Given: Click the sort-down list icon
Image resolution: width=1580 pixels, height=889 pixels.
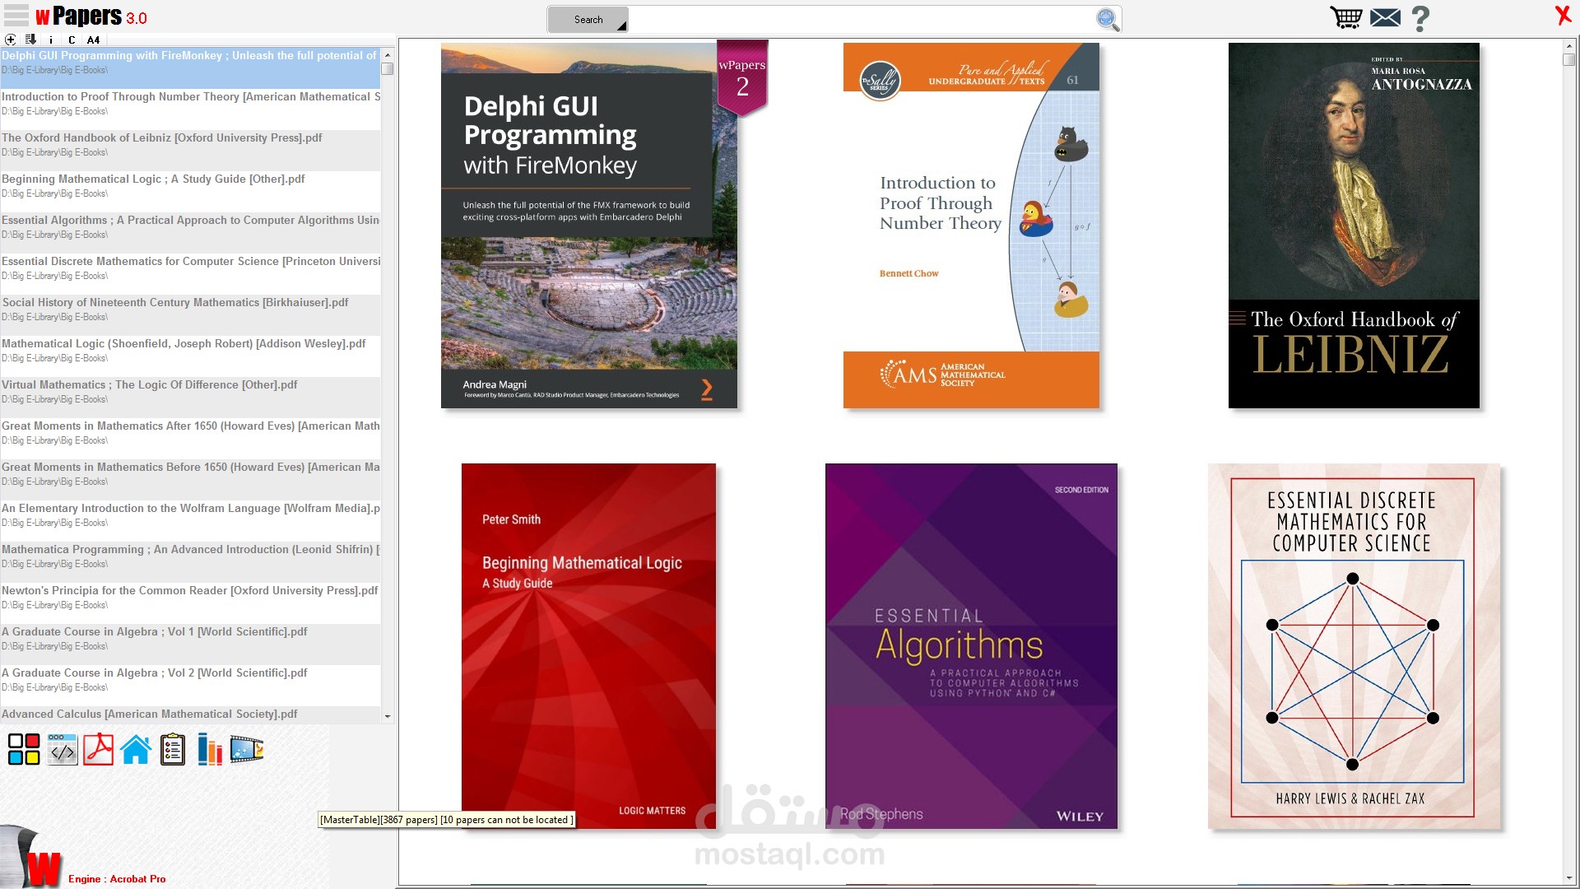Looking at the screenshot, I should pyautogui.click(x=30, y=40).
